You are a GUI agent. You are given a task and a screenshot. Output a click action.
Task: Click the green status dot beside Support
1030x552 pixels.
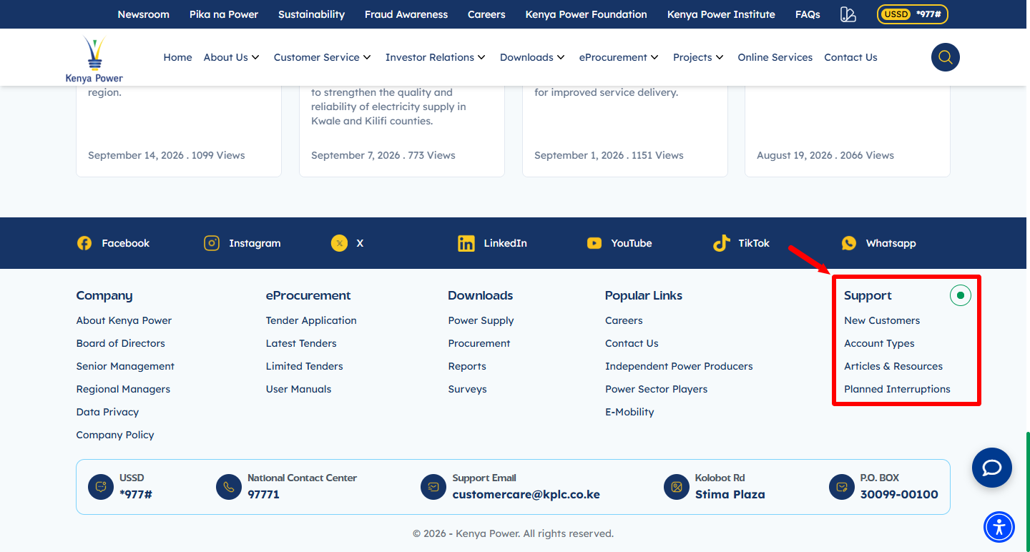961,295
